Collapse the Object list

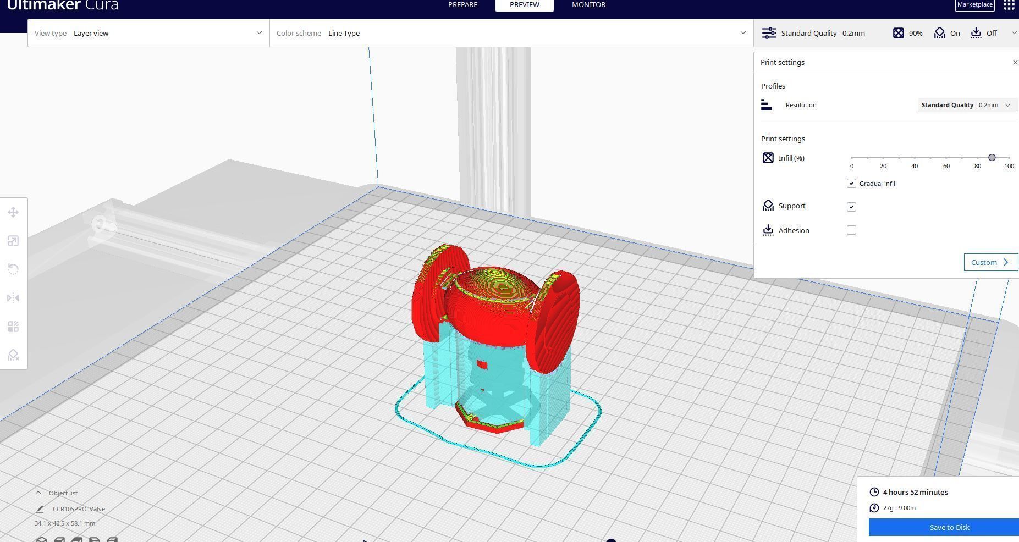point(38,493)
